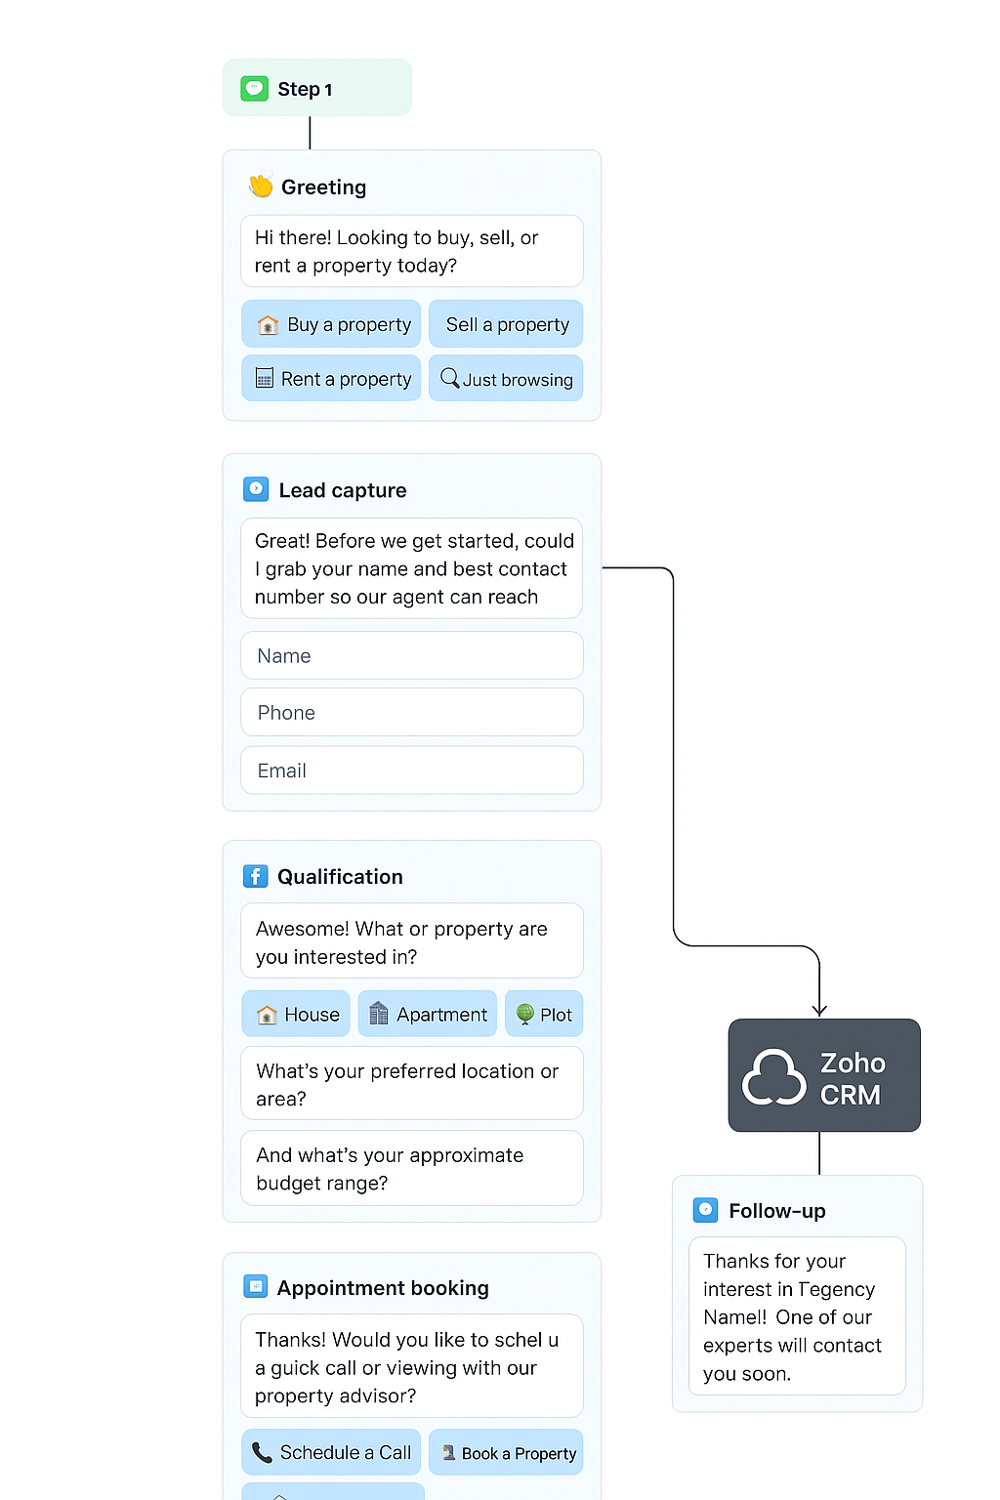Choose the Plot property type
Screen dimensions: 1000x1500
pyautogui.click(x=543, y=1014)
